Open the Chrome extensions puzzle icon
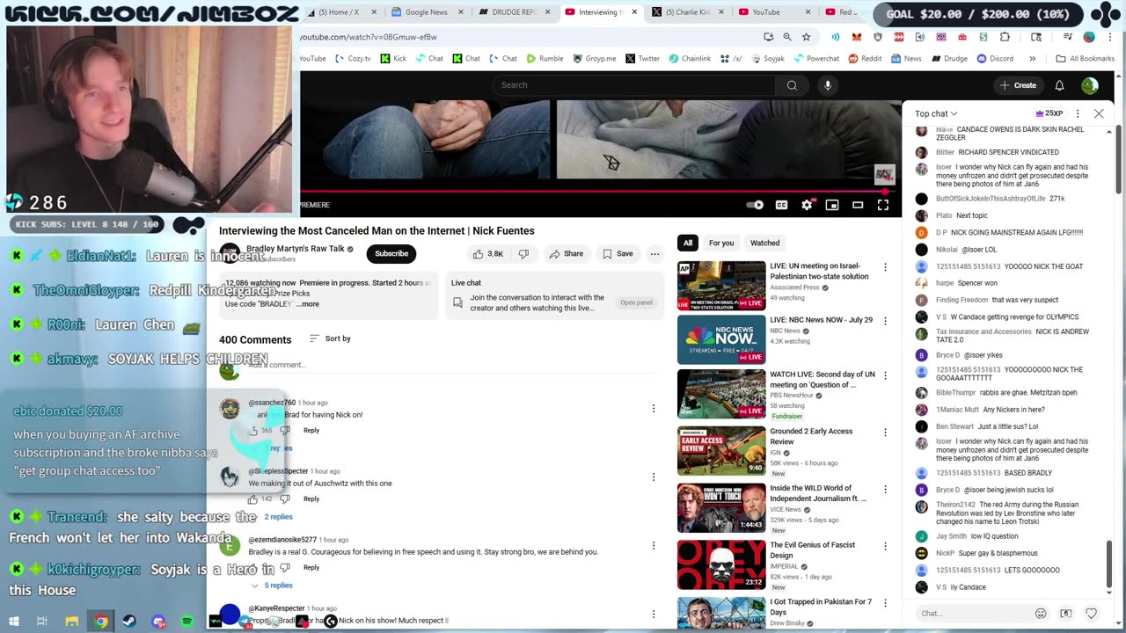The image size is (1126, 633). coord(1005,37)
